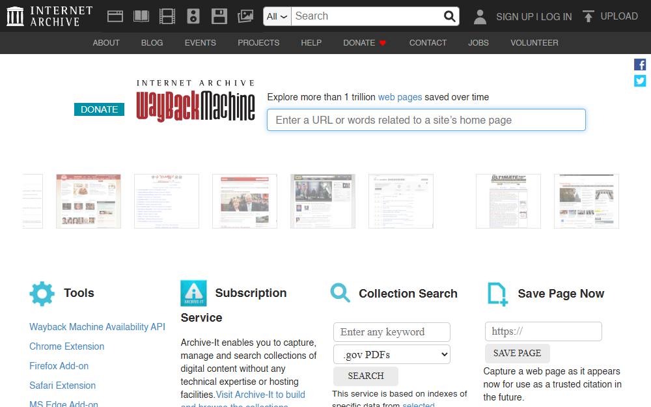Click the magnifying glass search icon
Screen dimensions: 651x407
click(x=449, y=16)
